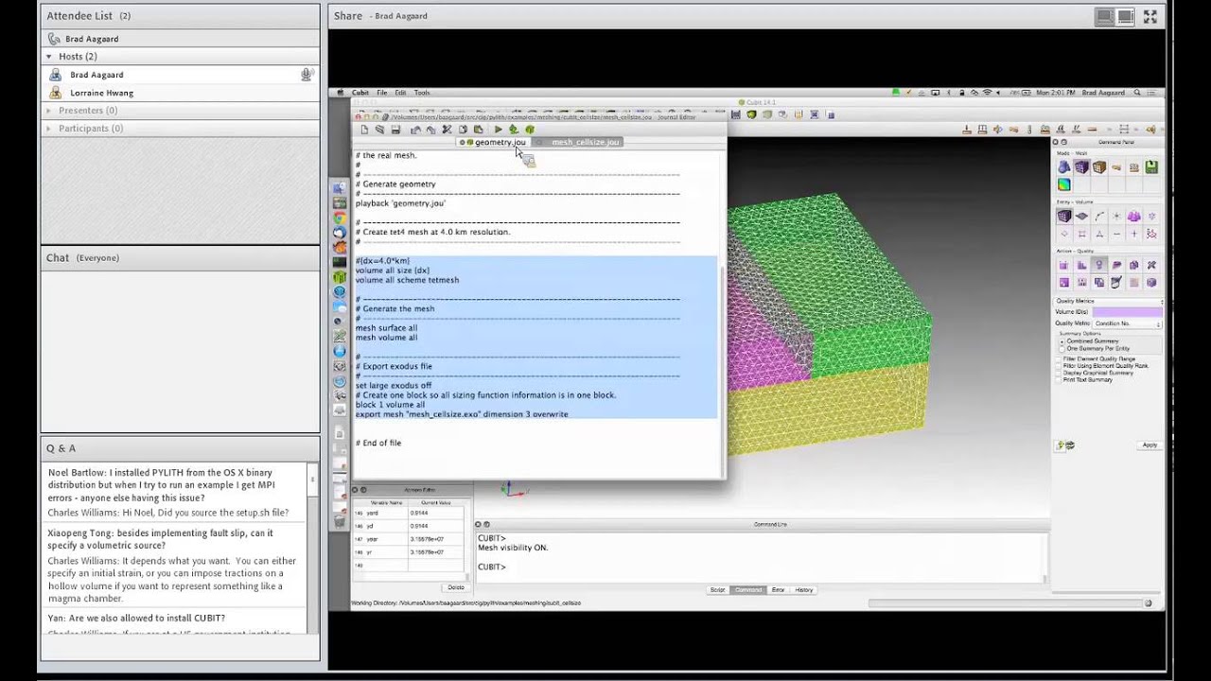The image size is (1211, 681).
Task: Click the green Play journal icon
Action: [499, 130]
